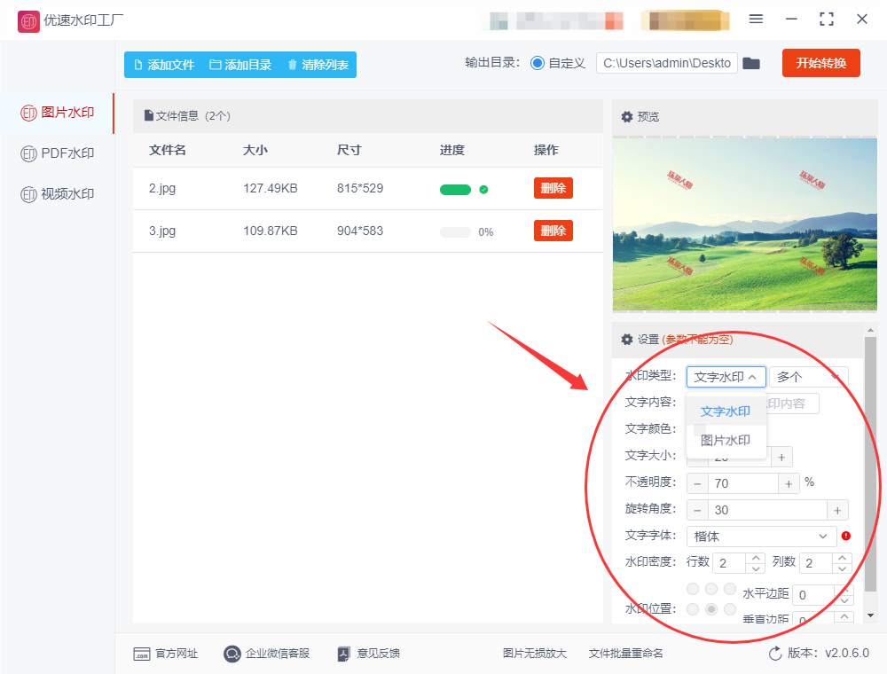Click the settings panel vertical scrollbar

point(870,464)
